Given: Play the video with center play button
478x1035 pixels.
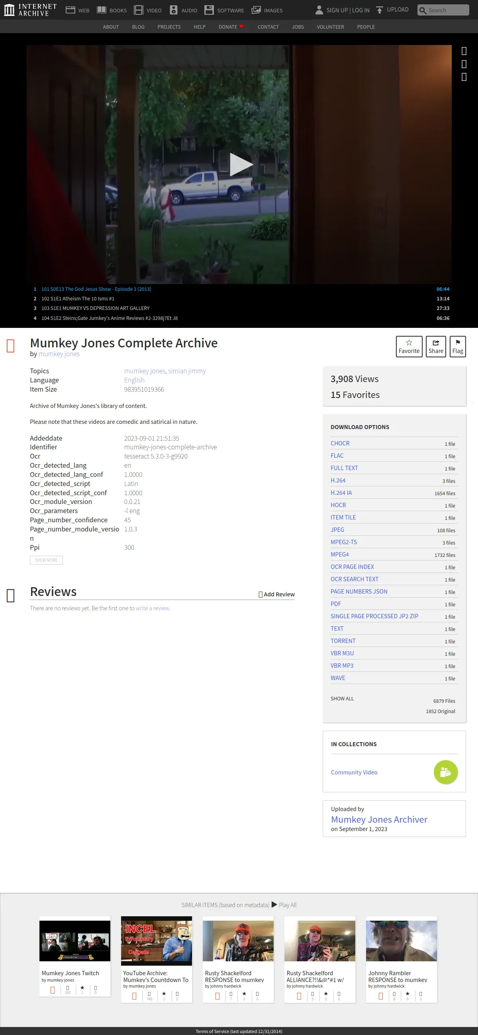Looking at the screenshot, I should click(241, 164).
